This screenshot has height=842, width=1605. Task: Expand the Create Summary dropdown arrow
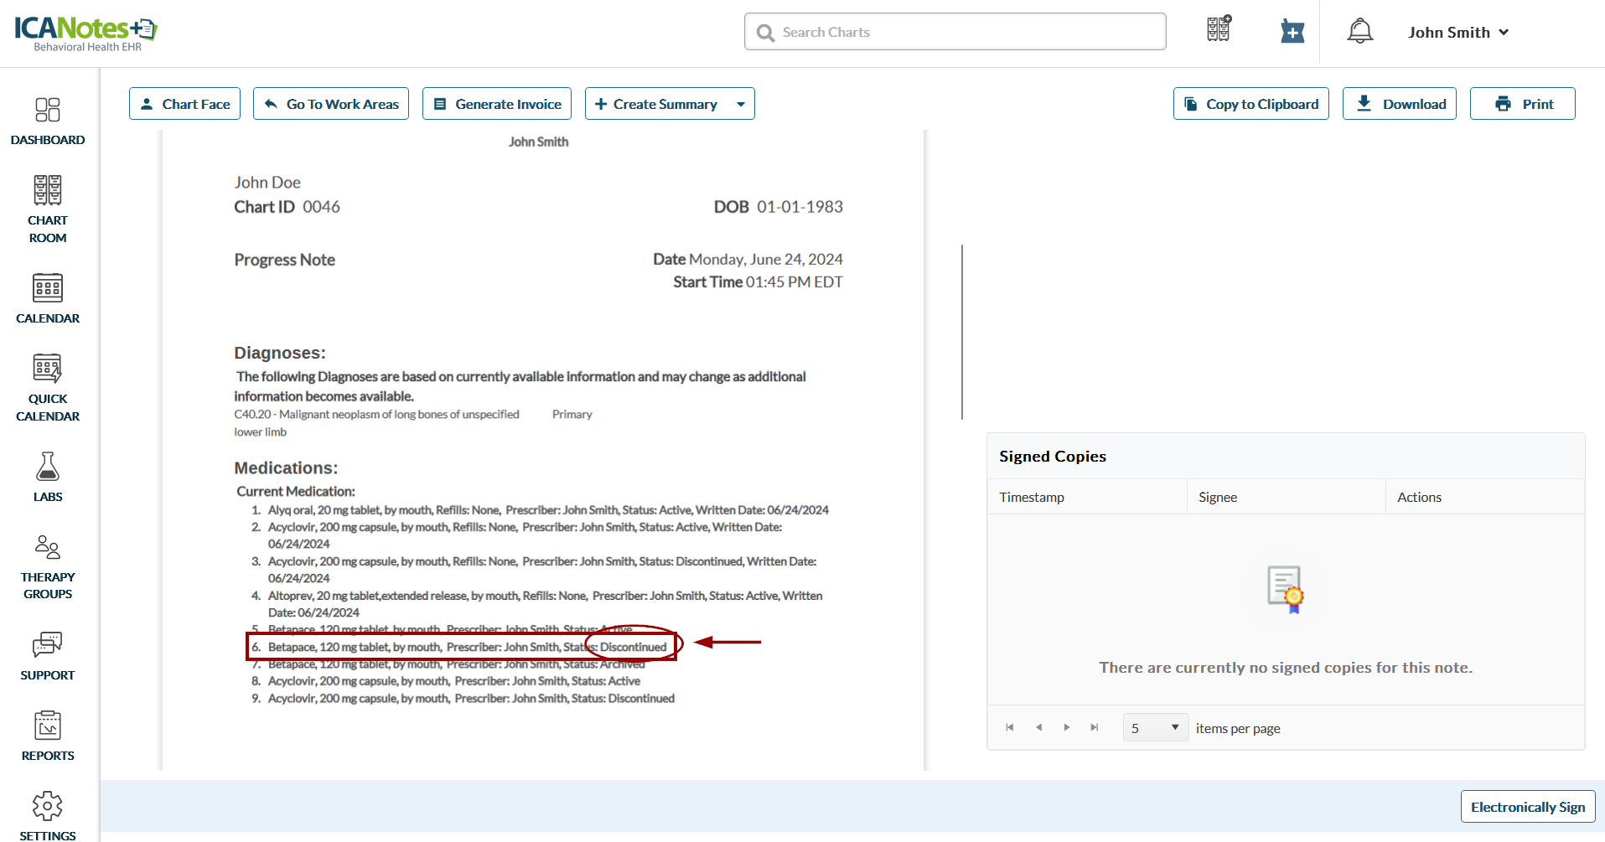click(x=741, y=105)
